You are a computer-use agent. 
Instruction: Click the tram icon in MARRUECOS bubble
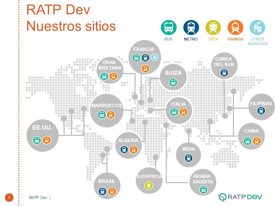point(111,115)
